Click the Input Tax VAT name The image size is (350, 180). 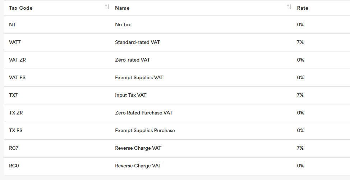[130, 95]
